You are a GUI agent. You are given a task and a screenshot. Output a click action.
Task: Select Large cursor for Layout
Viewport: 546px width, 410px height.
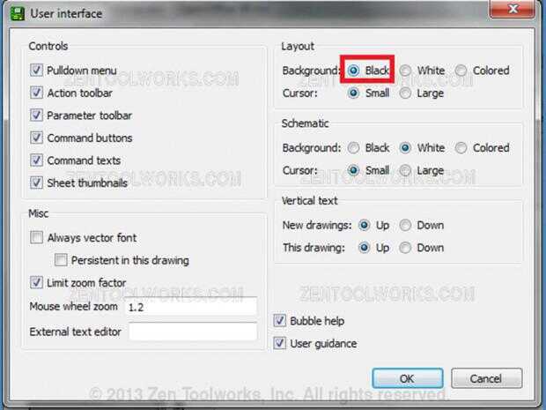tap(405, 93)
